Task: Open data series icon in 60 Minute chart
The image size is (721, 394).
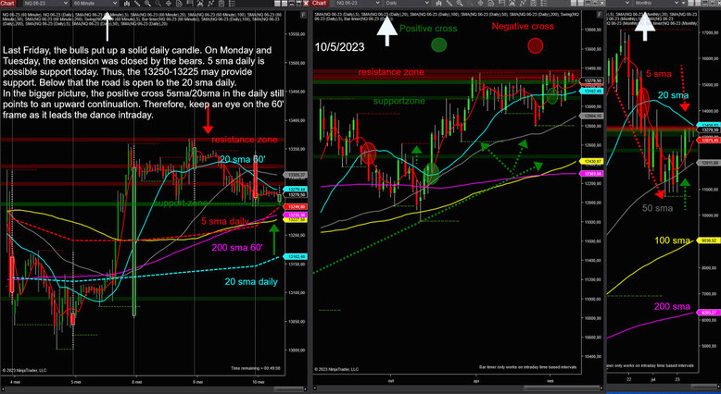Action: click(199, 3)
